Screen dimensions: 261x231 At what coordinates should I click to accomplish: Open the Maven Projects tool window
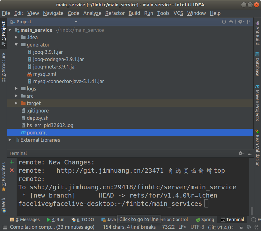click(257, 103)
